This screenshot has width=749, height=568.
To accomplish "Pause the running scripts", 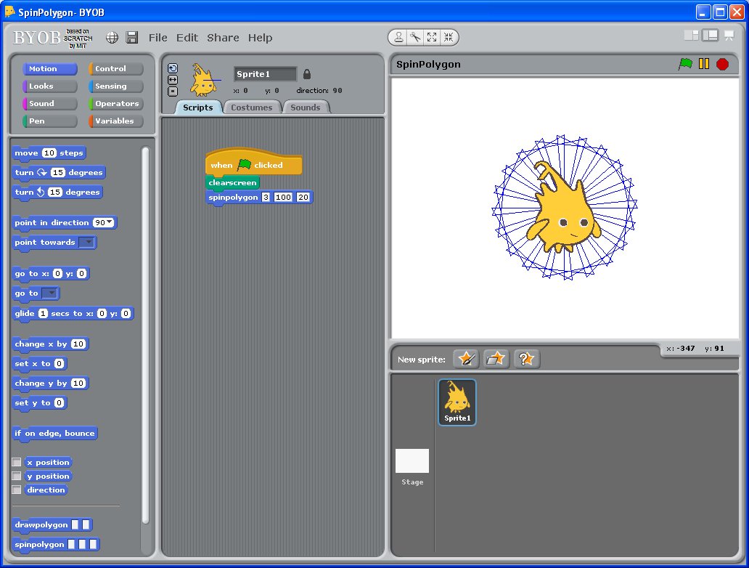I will click(x=703, y=64).
